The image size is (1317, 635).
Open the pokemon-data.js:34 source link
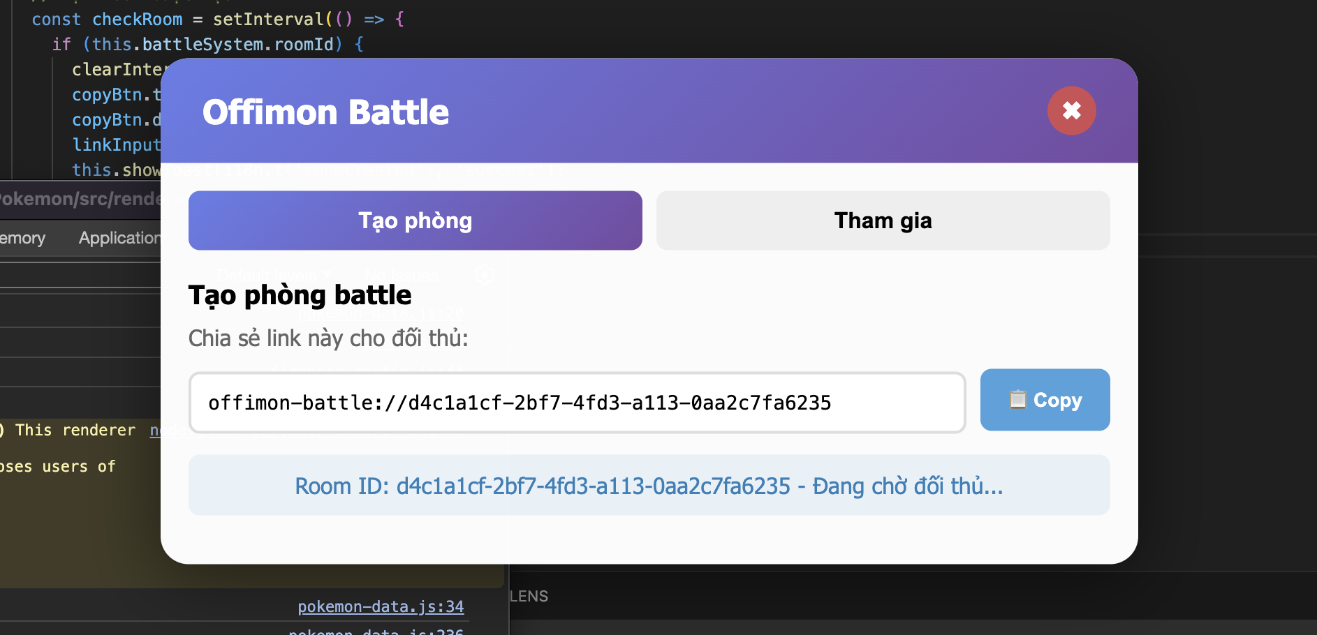coord(381,606)
